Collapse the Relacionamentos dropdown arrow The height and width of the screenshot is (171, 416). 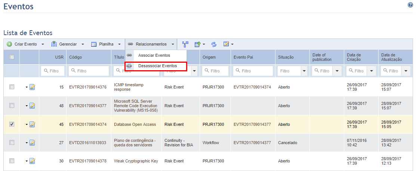coord(173,44)
